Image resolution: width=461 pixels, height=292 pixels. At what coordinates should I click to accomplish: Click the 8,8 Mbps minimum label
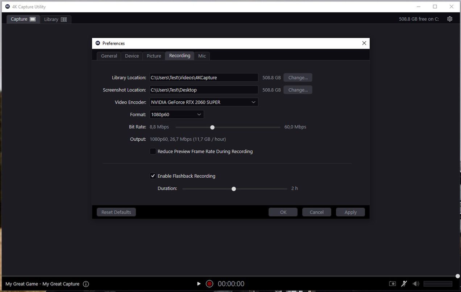click(159, 127)
